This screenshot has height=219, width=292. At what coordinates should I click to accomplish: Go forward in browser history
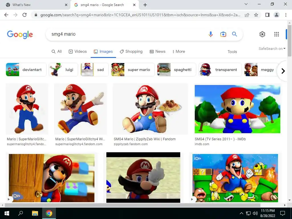[x=15, y=15]
